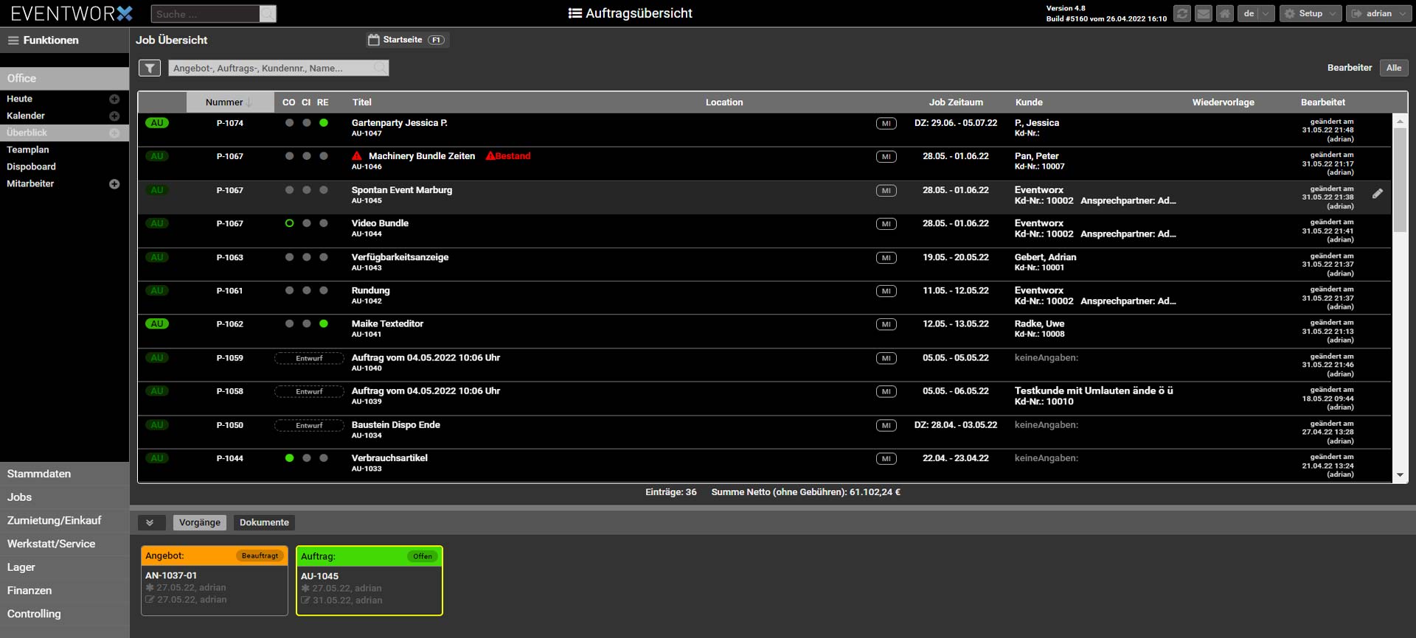Click the plus icon next to Kalender
Screen dimensions: 1416x638
coord(114,116)
